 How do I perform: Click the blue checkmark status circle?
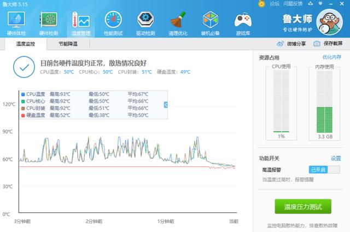point(24,67)
